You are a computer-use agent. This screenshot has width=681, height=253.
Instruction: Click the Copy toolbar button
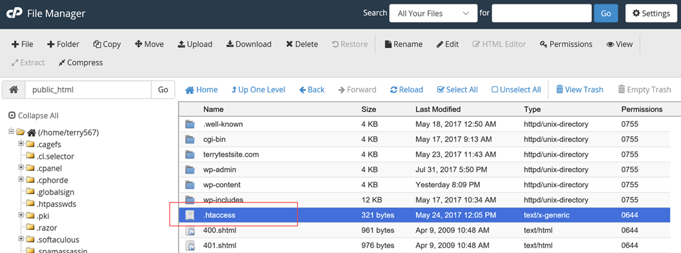[x=107, y=44]
